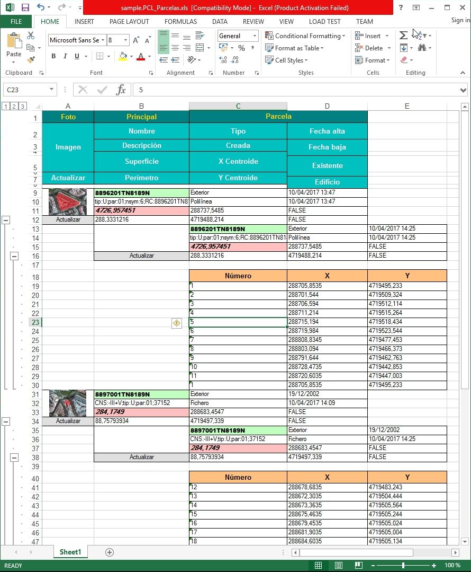This screenshot has height=572, width=471.
Task: Click the Paste clipboard icon
Action: coord(14,41)
